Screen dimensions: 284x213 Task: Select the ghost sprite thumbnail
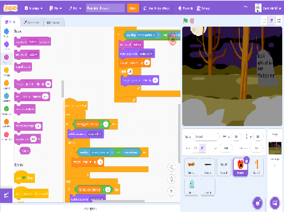click(191, 186)
